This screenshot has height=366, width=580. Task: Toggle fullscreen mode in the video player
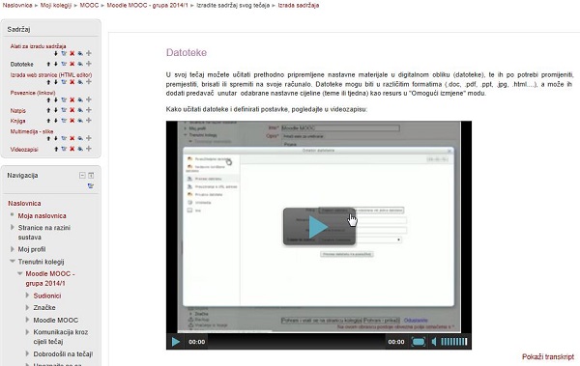click(x=419, y=342)
